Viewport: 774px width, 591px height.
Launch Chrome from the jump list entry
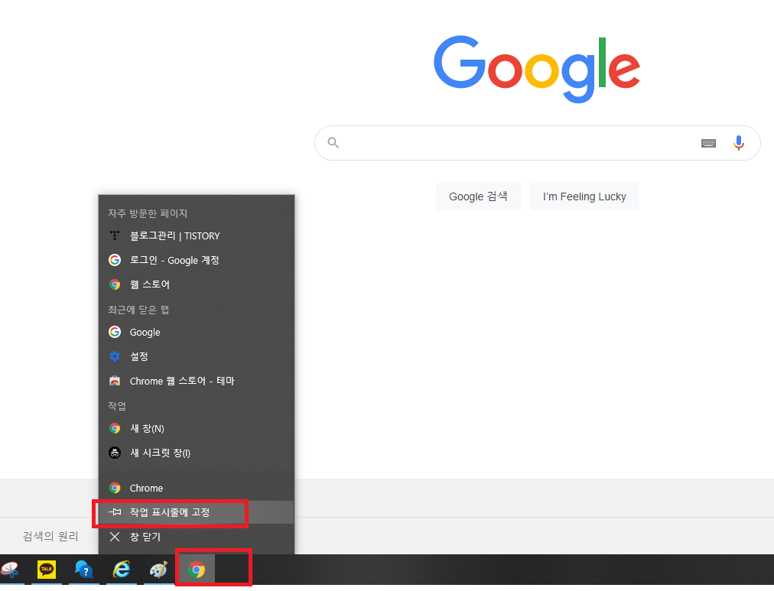tap(197, 488)
